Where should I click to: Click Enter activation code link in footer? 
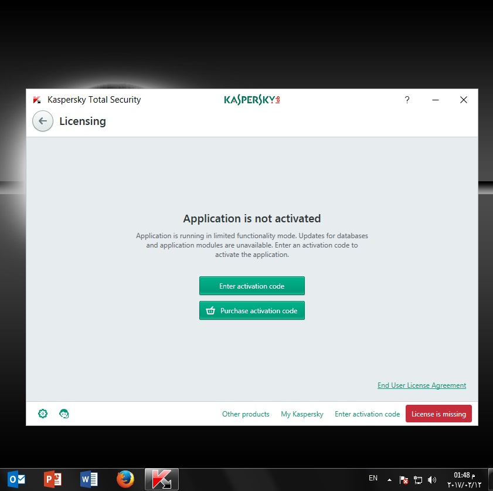pos(367,414)
